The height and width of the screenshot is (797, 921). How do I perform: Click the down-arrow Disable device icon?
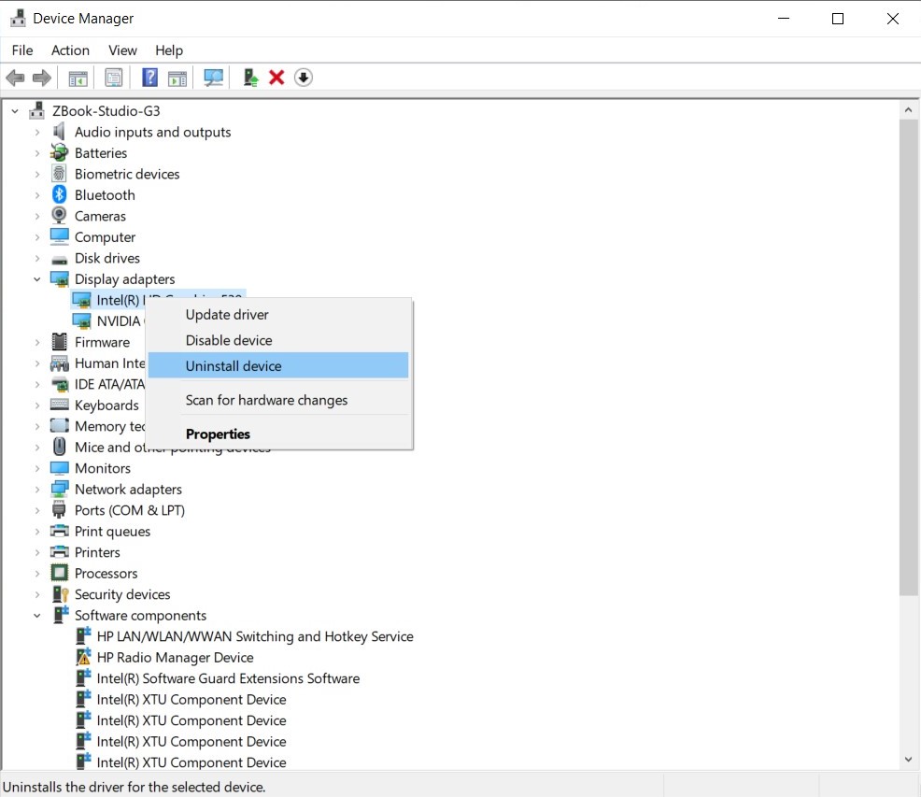303,78
